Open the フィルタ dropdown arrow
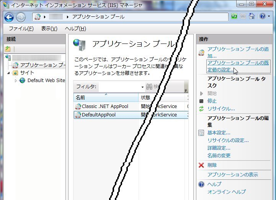The width and height of the screenshot is (276, 200). pos(142,87)
